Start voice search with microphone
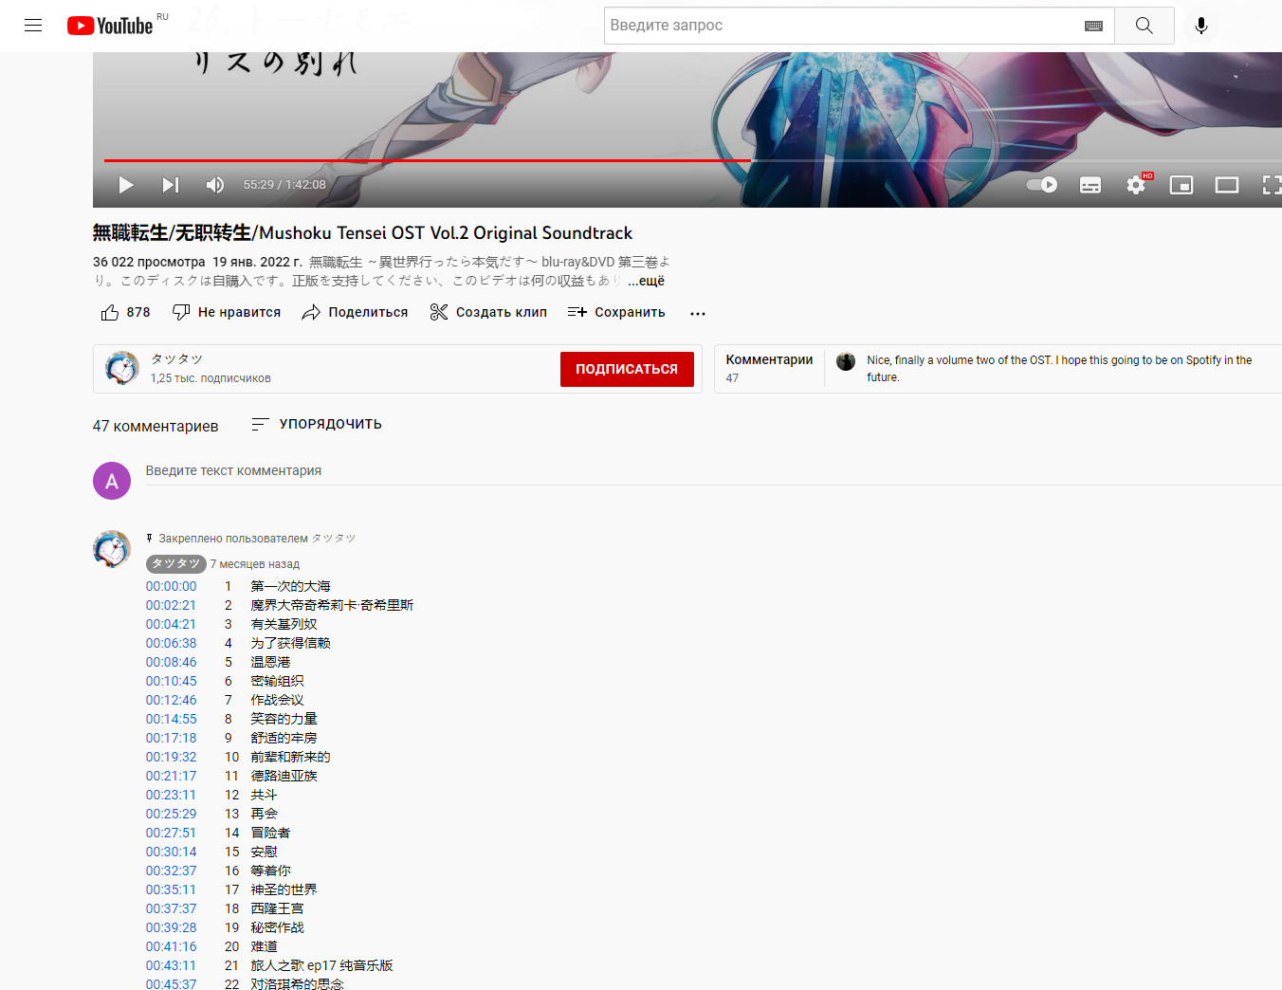This screenshot has height=990, width=1282. click(1200, 26)
